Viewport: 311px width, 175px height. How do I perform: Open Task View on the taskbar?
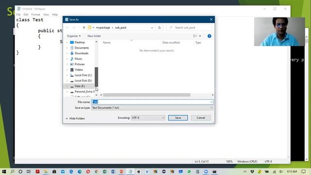[x=29, y=172]
